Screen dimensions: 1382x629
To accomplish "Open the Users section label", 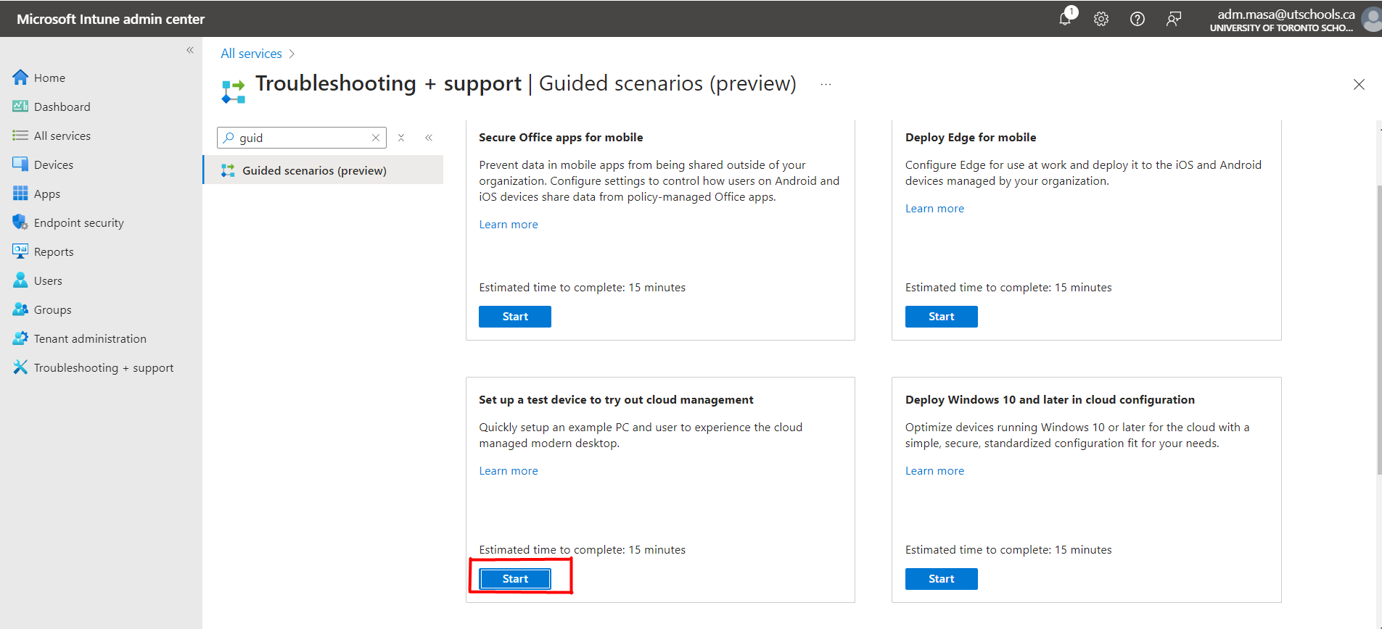I will coord(48,280).
